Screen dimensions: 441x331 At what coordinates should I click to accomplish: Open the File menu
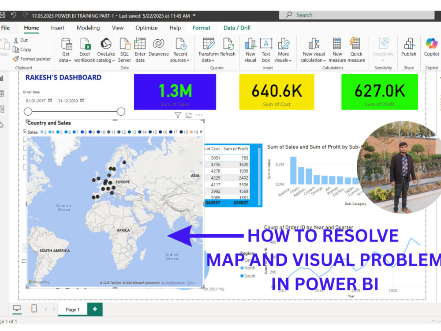click(5, 28)
